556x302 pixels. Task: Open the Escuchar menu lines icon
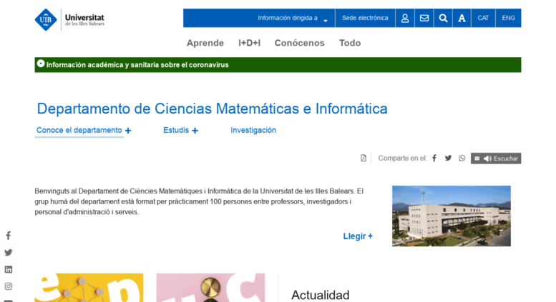[x=477, y=158]
